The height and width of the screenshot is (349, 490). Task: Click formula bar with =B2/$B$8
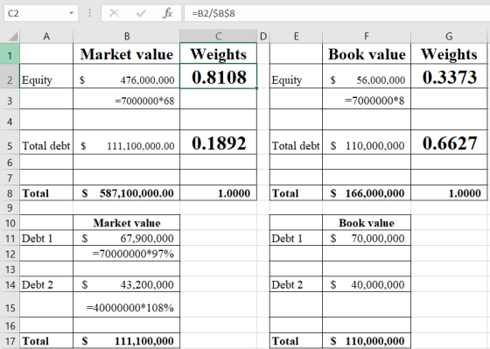pyautogui.click(x=337, y=13)
